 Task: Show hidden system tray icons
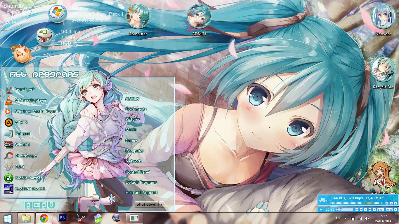(346, 218)
